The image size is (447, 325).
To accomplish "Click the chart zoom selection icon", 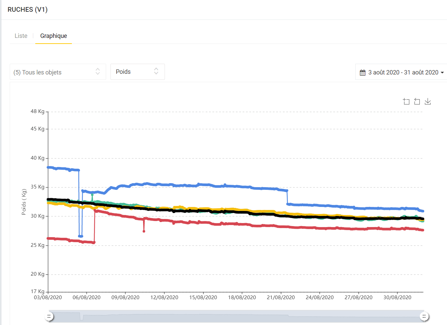I will click(406, 101).
